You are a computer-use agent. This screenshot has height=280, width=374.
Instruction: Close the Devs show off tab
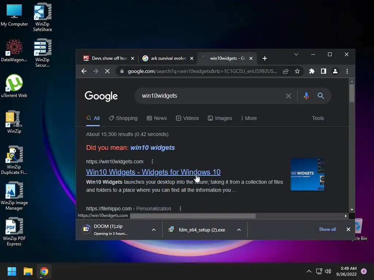133,58
